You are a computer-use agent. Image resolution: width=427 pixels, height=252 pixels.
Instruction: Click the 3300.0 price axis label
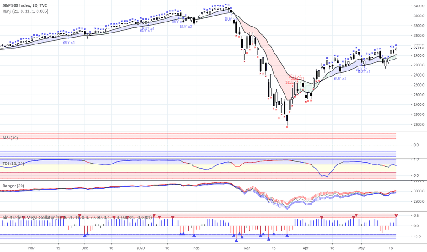pos(419,16)
